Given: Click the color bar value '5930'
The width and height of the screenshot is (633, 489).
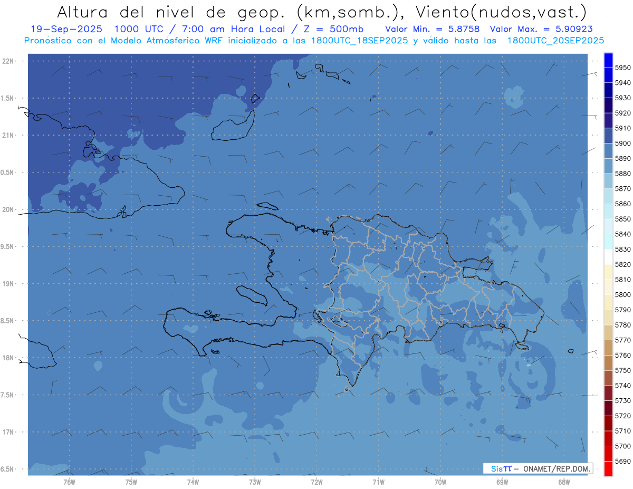Looking at the screenshot, I should [623, 98].
